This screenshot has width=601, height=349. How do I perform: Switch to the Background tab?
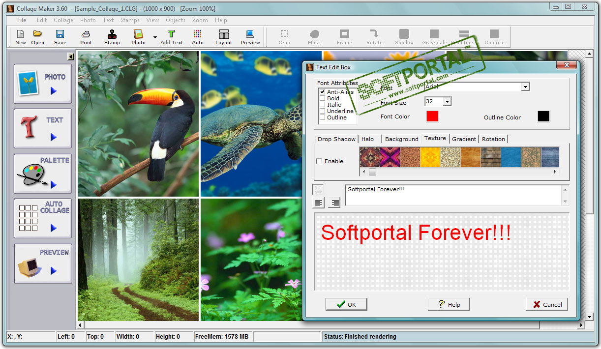click(402, 139)
